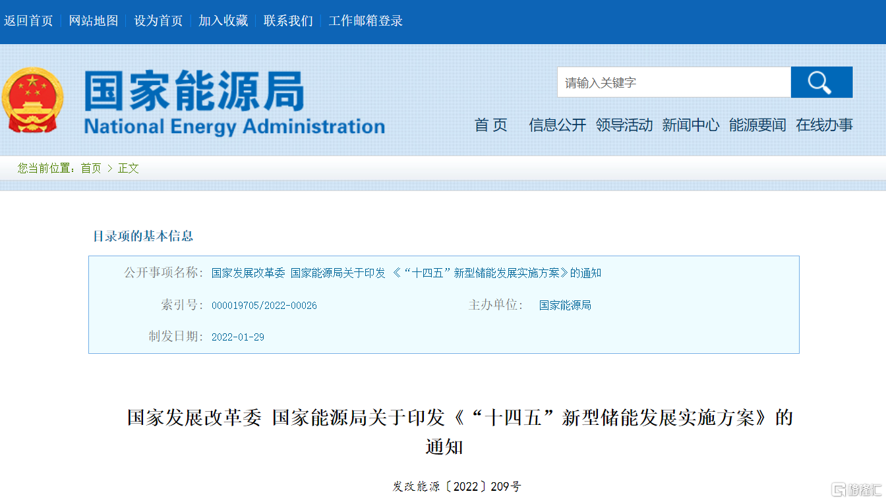Choose 加入收藏 in the top bar
The height and width of the screenshot is (502, 886).
(x=223, y=20)
